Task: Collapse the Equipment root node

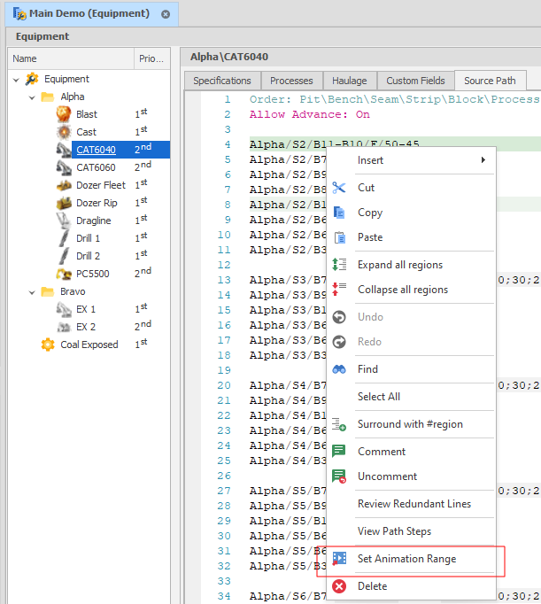Action: [x=16, y=80]
